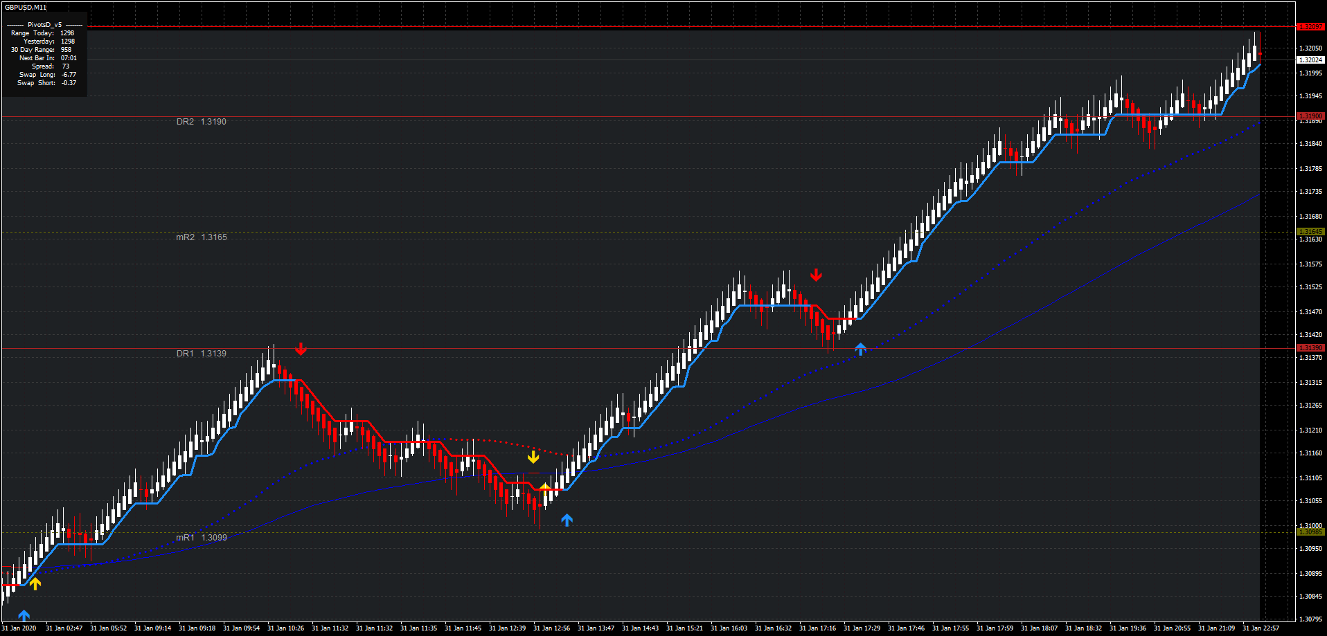Click the 1.31210 price scale label
Viewport: 1327px width, 636px height.
coord(1310,430)
